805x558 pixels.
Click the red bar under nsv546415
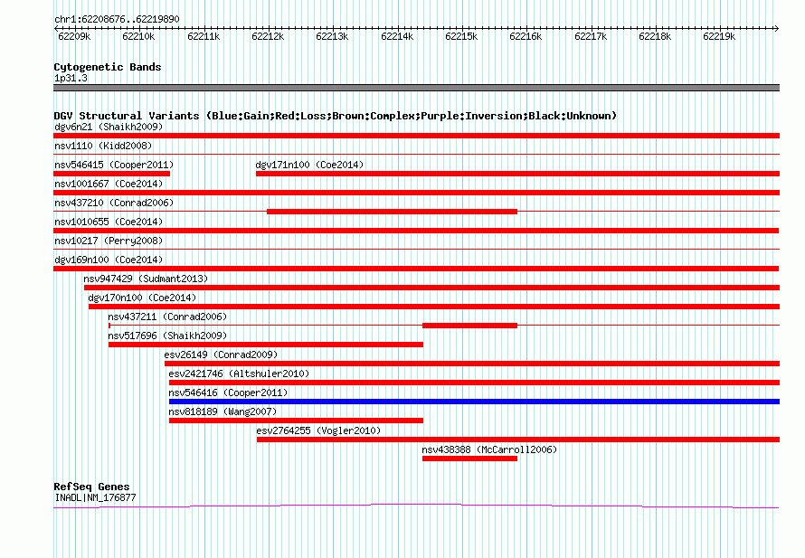click(x=111, y=174)
